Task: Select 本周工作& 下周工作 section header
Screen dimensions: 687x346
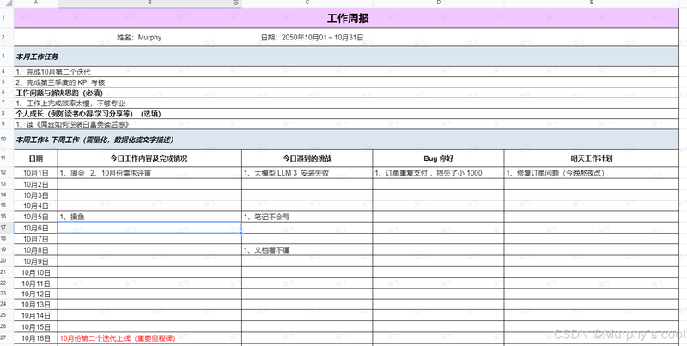Action: pyautogui.click(x=346, y=140)
